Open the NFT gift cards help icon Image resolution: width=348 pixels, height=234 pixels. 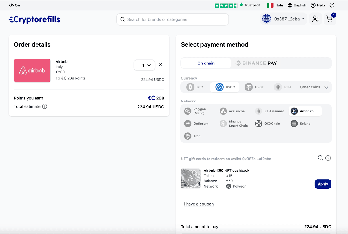pyautogui.click(x=328, y=158)
